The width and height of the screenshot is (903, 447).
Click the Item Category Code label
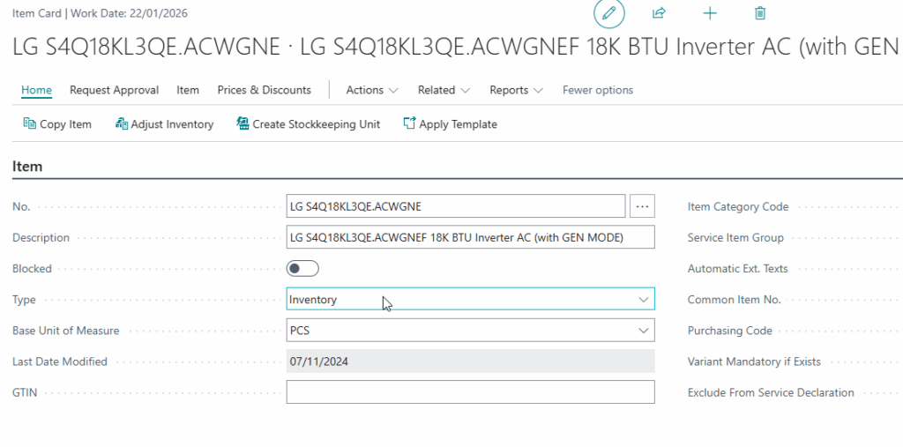click(x=738, y=207)
